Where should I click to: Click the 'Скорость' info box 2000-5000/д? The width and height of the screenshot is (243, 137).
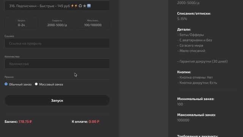point(57,23)
